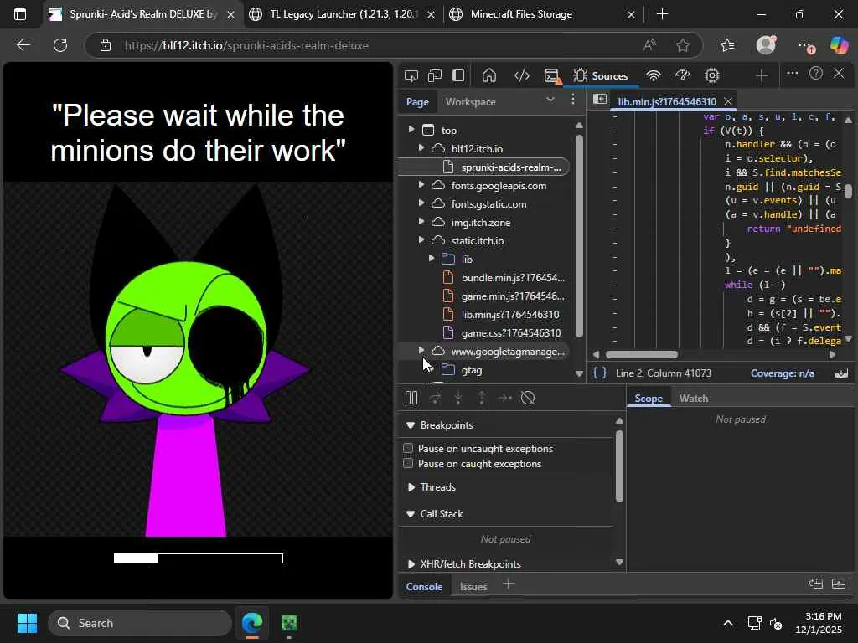Switch to the Page navigator tab

[x=417, y=102]
